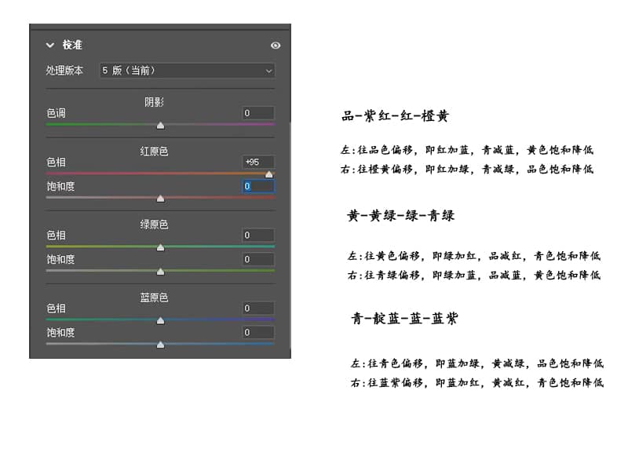Toggle the 校准 panel preview eye icon
This screenshot has width=628, height=471.
click(276, 46)
